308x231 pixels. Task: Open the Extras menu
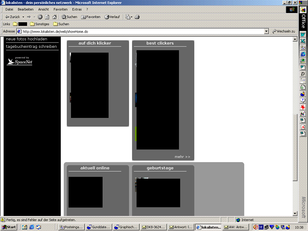point(77,9)
